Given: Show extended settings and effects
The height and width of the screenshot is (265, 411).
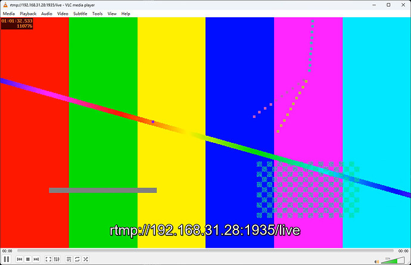Looking at the screenshot, I should point(57,259).
